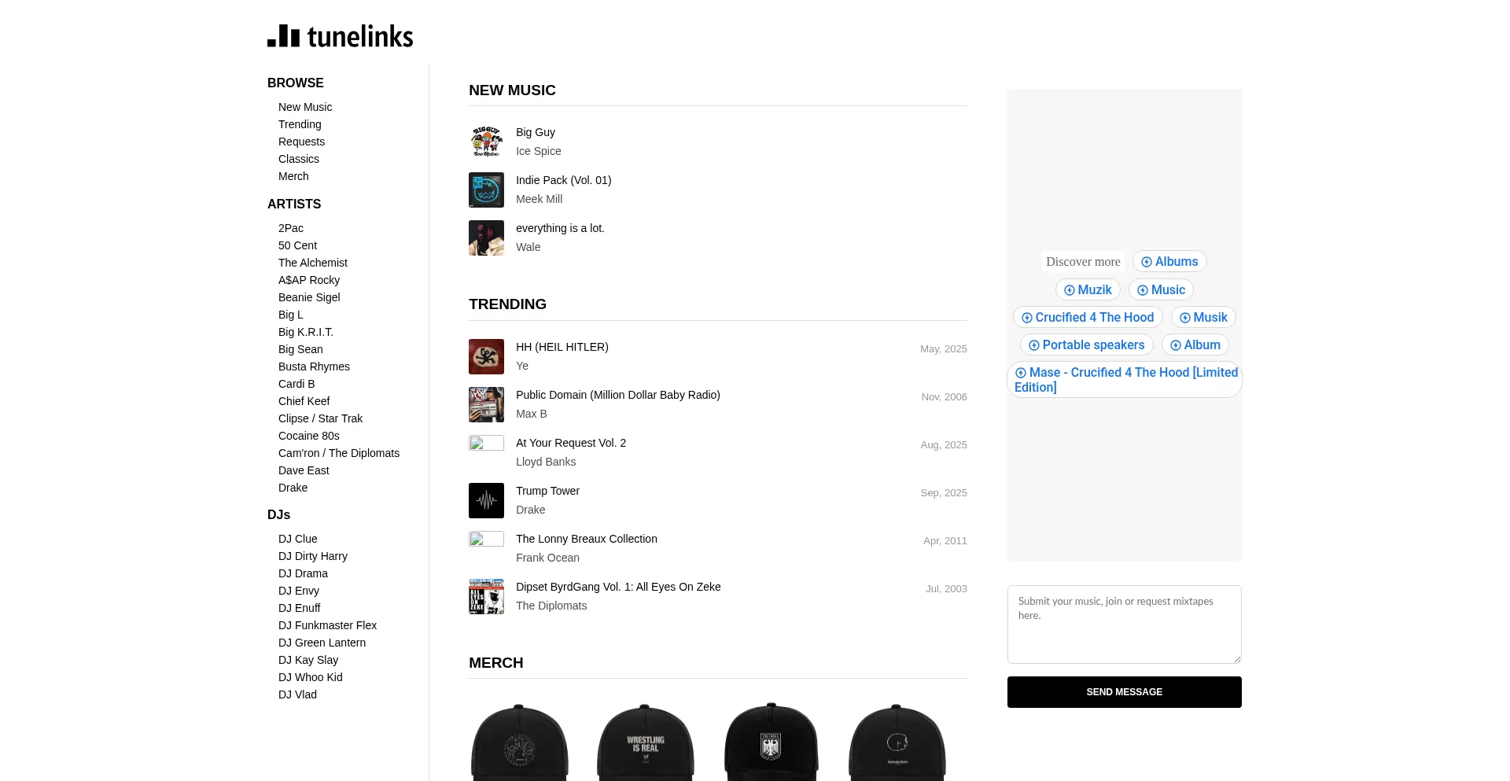Image resolution: width=1510 pixels, height=781 pixels.
Task: Open the Big Guy album cover thumbnail
Action: coord(486,142)
